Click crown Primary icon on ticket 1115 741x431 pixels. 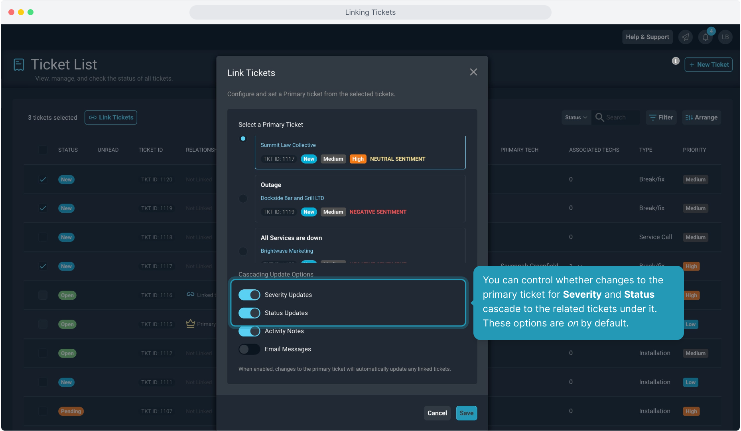coord(190,324)
